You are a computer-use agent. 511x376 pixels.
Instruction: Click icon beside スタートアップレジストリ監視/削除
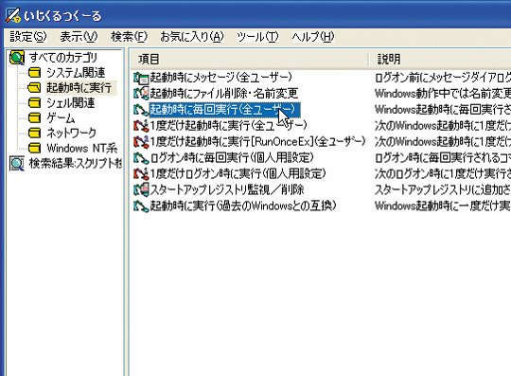pyautogui.click(x=141, y=189)
